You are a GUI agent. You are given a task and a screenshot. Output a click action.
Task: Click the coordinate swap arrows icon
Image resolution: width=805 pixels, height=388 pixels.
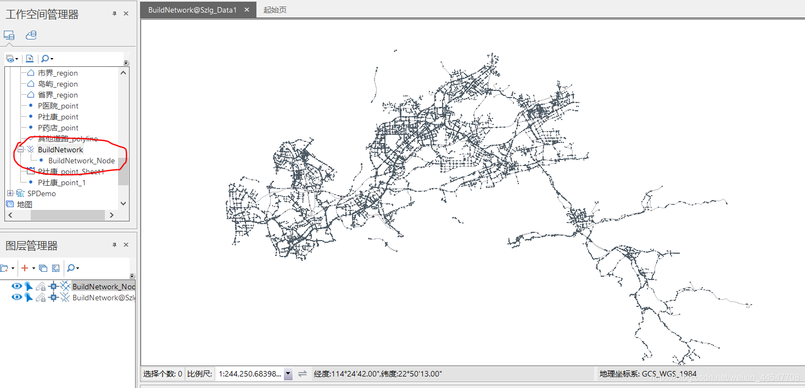[303, 374]
